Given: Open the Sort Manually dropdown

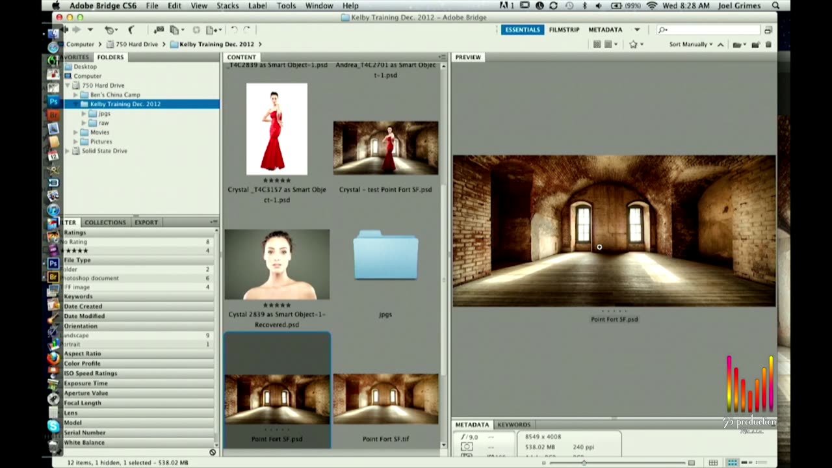Looking at the screenshot, I should pyautogui.click(x=691, y=44).
